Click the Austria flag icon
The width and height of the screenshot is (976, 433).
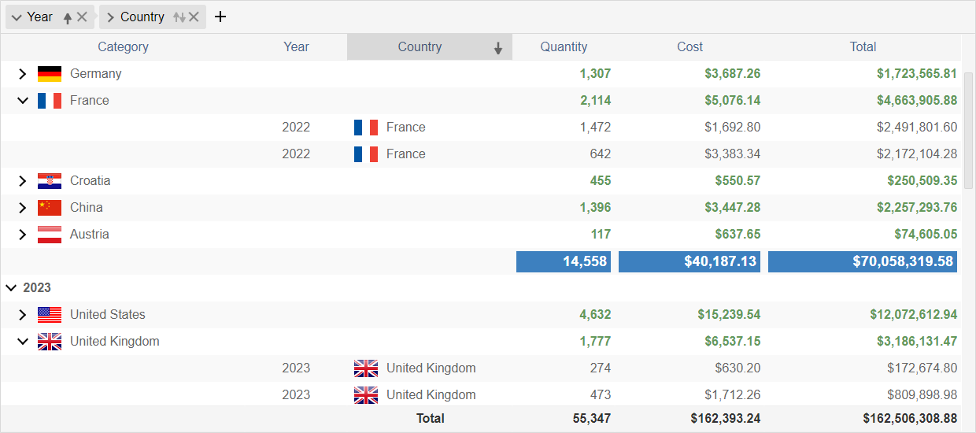(x=50, y=235)
